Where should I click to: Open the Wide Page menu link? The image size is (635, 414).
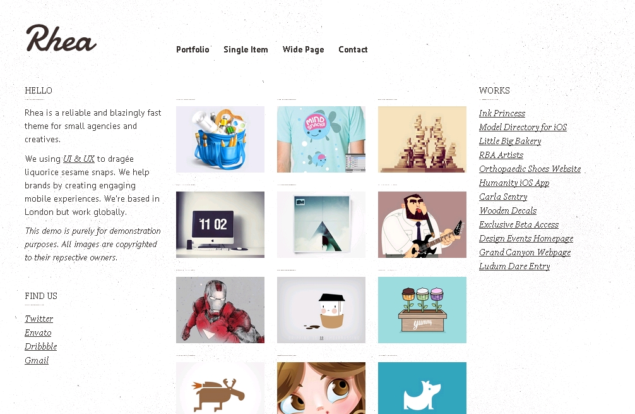304,49
